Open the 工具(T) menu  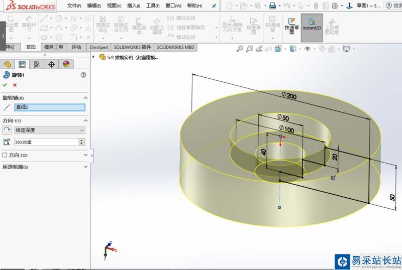[x=153, y=6]
